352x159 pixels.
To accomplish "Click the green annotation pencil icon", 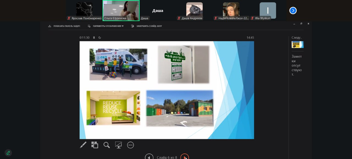I will click(8, 153).
